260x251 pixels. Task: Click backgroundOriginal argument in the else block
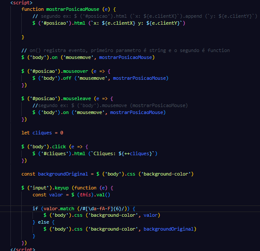[169, 229]
